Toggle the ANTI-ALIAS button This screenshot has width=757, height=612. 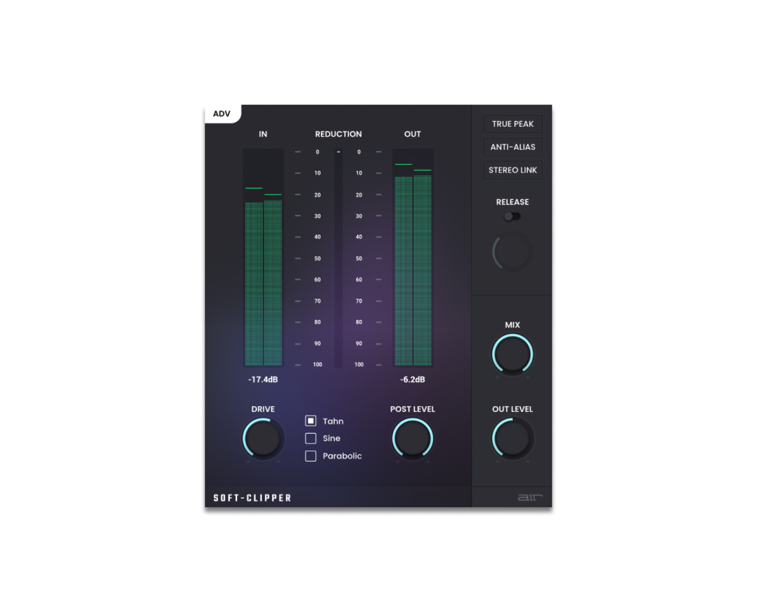click(513, 147)
